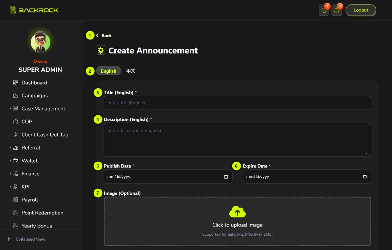Click the Wallet icon in sidebar
Screen dimensions: 392x250
pyautogui.click(x=16, y=161)
